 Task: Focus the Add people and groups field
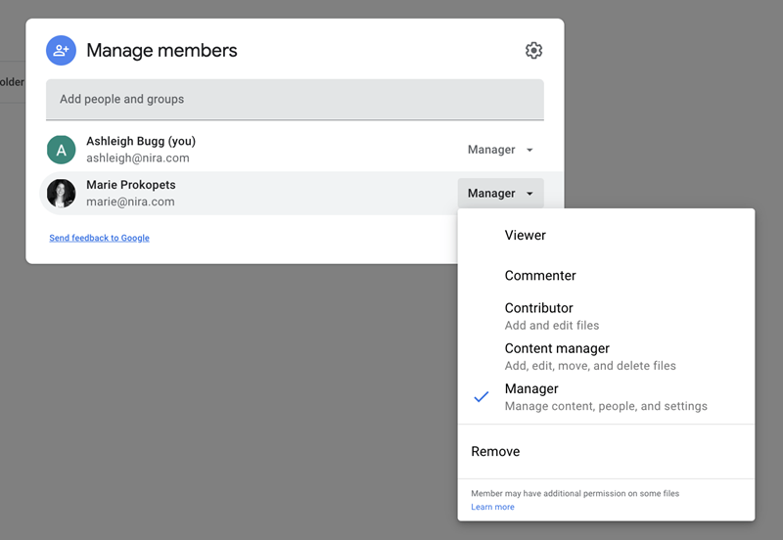pyautogui.click(x=294, y=99)
